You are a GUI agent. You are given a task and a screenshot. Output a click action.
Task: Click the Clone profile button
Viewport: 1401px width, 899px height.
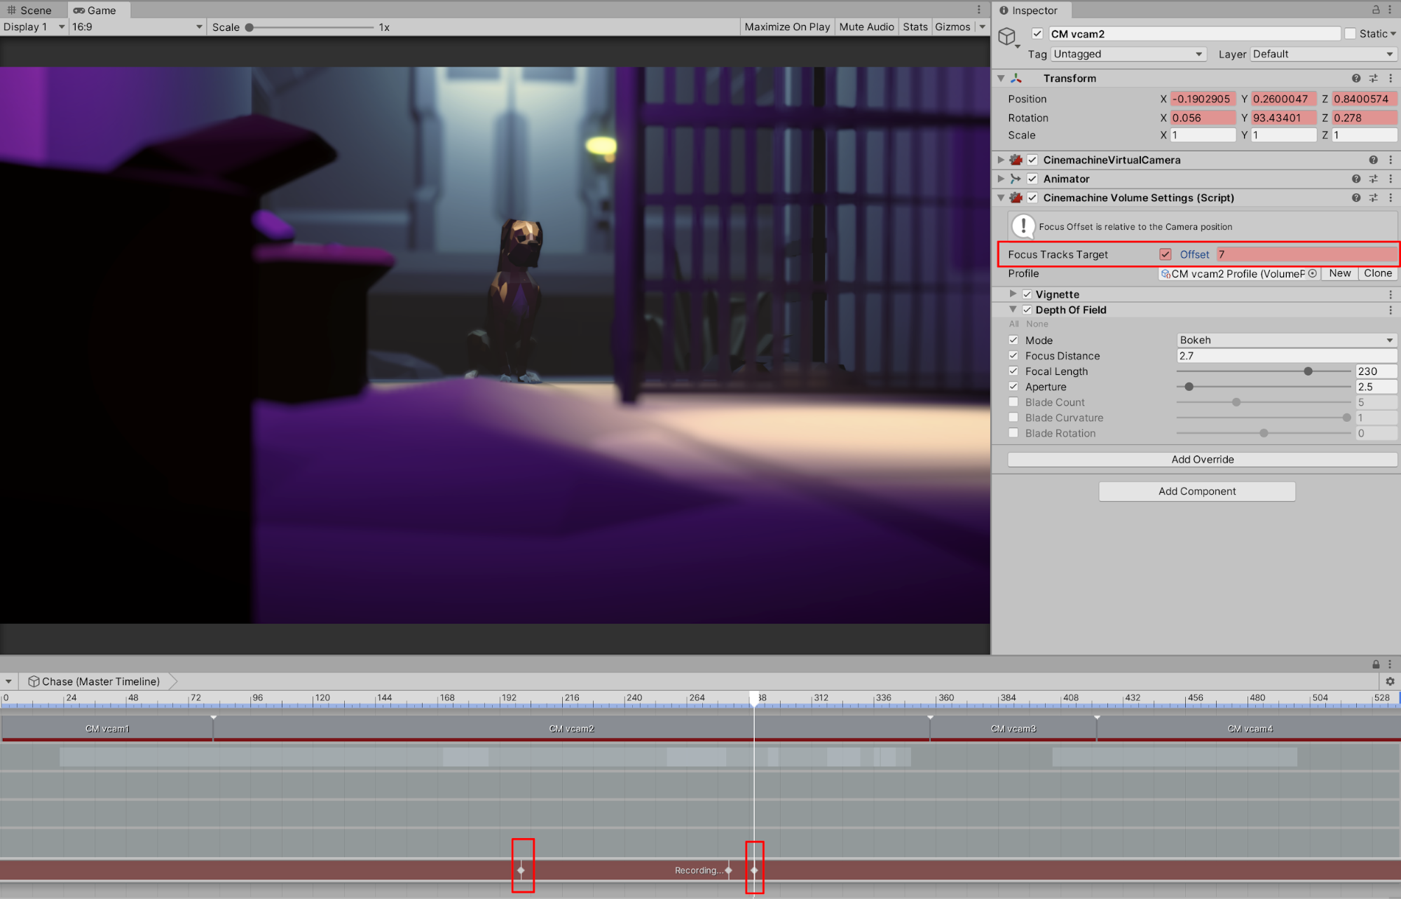1377,274
